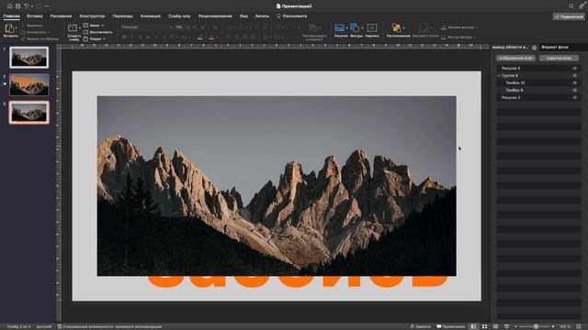
Task: Open the Раздел dropdown arrow
Action: pos(104,38)
